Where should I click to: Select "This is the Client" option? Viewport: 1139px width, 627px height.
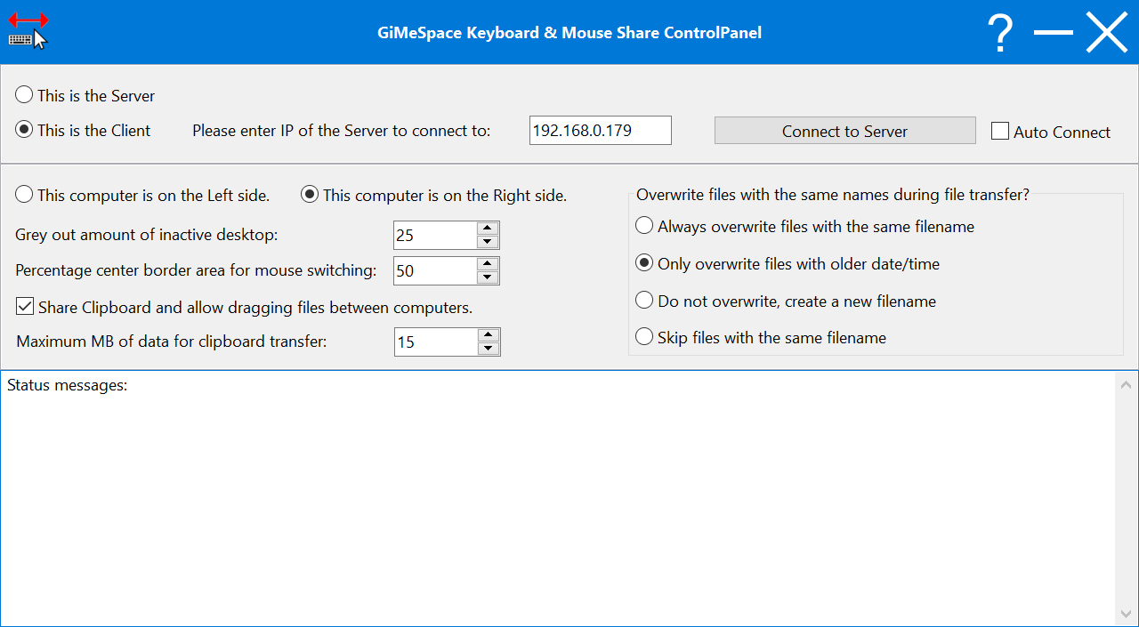(84, 130)
